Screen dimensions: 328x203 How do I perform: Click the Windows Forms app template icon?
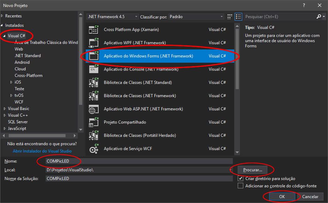coord(93,56)
